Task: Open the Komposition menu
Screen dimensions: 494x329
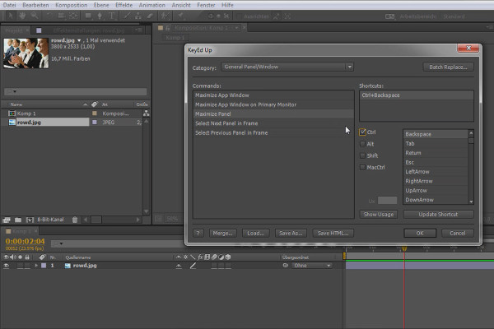Action: [71, 5]
